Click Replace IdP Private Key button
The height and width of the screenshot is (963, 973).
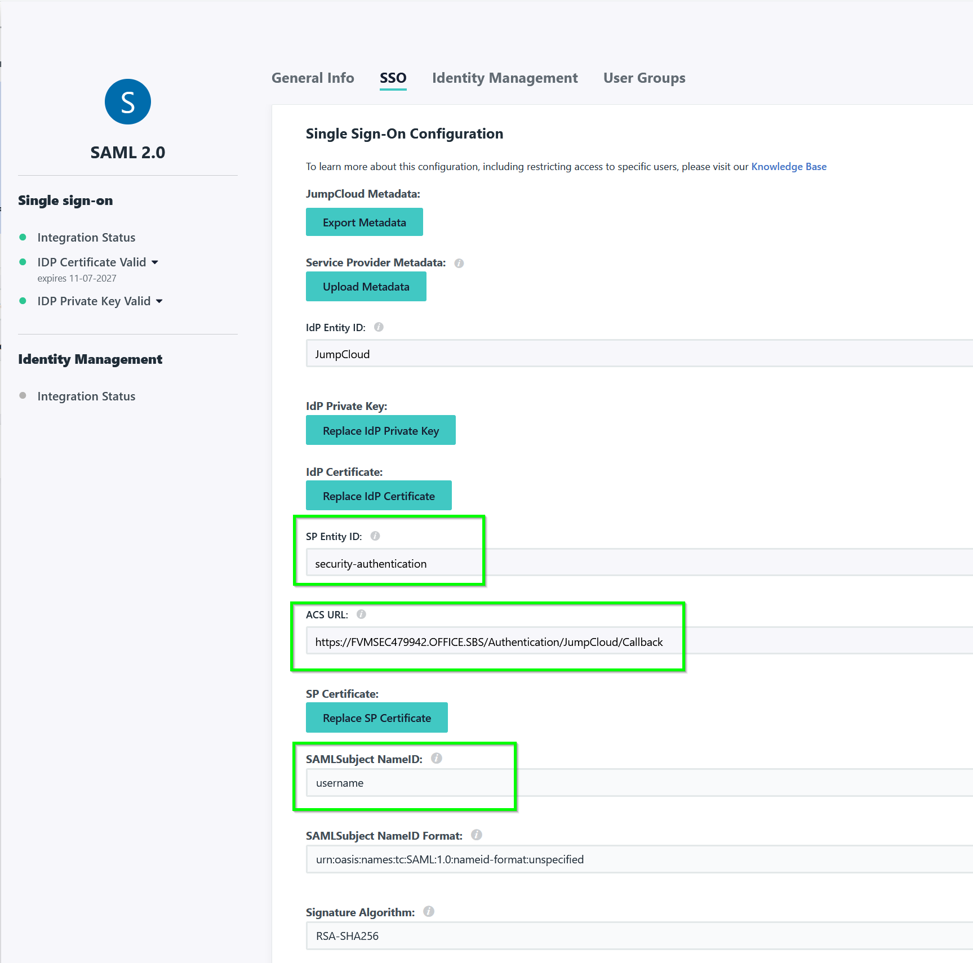pyautogui.click(x=381, y=430)
